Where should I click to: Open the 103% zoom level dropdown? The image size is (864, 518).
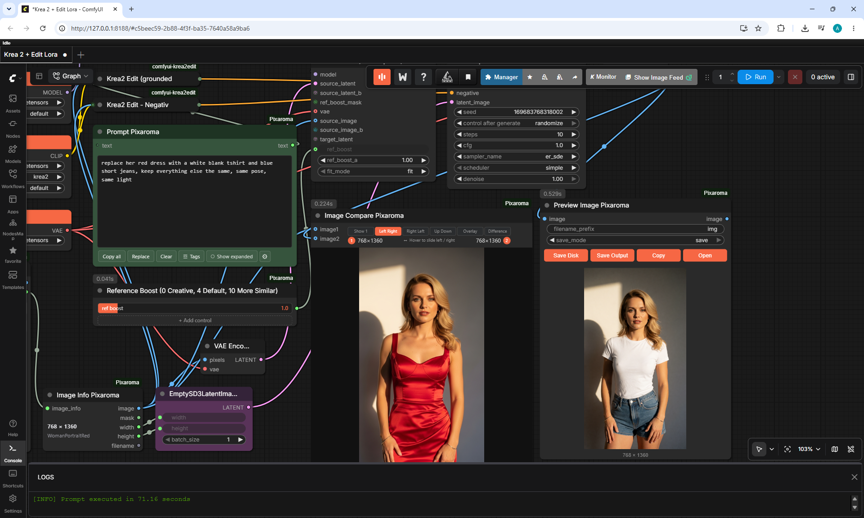pyautogui.click(x=809, y=449)
